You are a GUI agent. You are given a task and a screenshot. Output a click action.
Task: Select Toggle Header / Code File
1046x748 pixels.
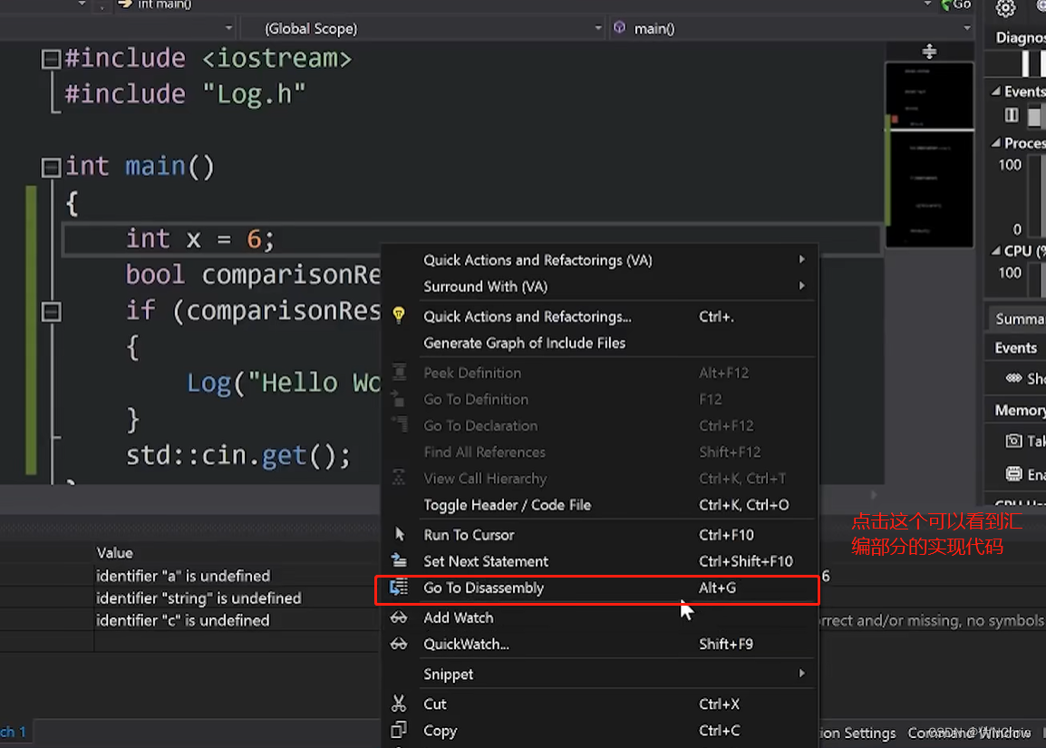click(507, 505)
